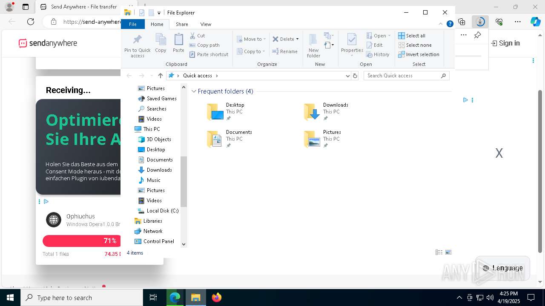
Task: Click the Paste ribbon icon
Action: tap(178, 43)
